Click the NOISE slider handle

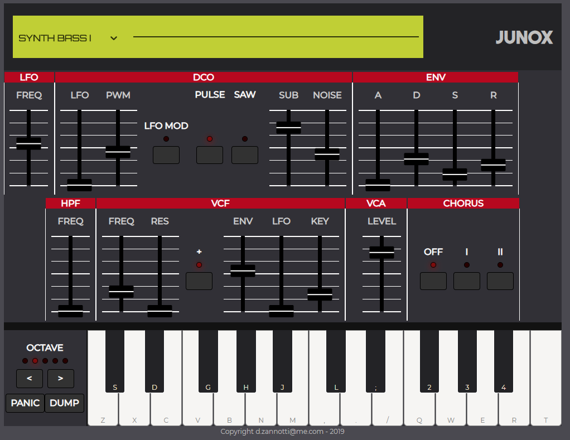327,154
